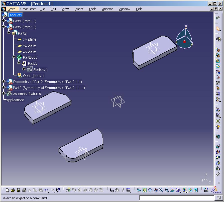
Task: Click the Undo arrow icon
Action: 46,190
